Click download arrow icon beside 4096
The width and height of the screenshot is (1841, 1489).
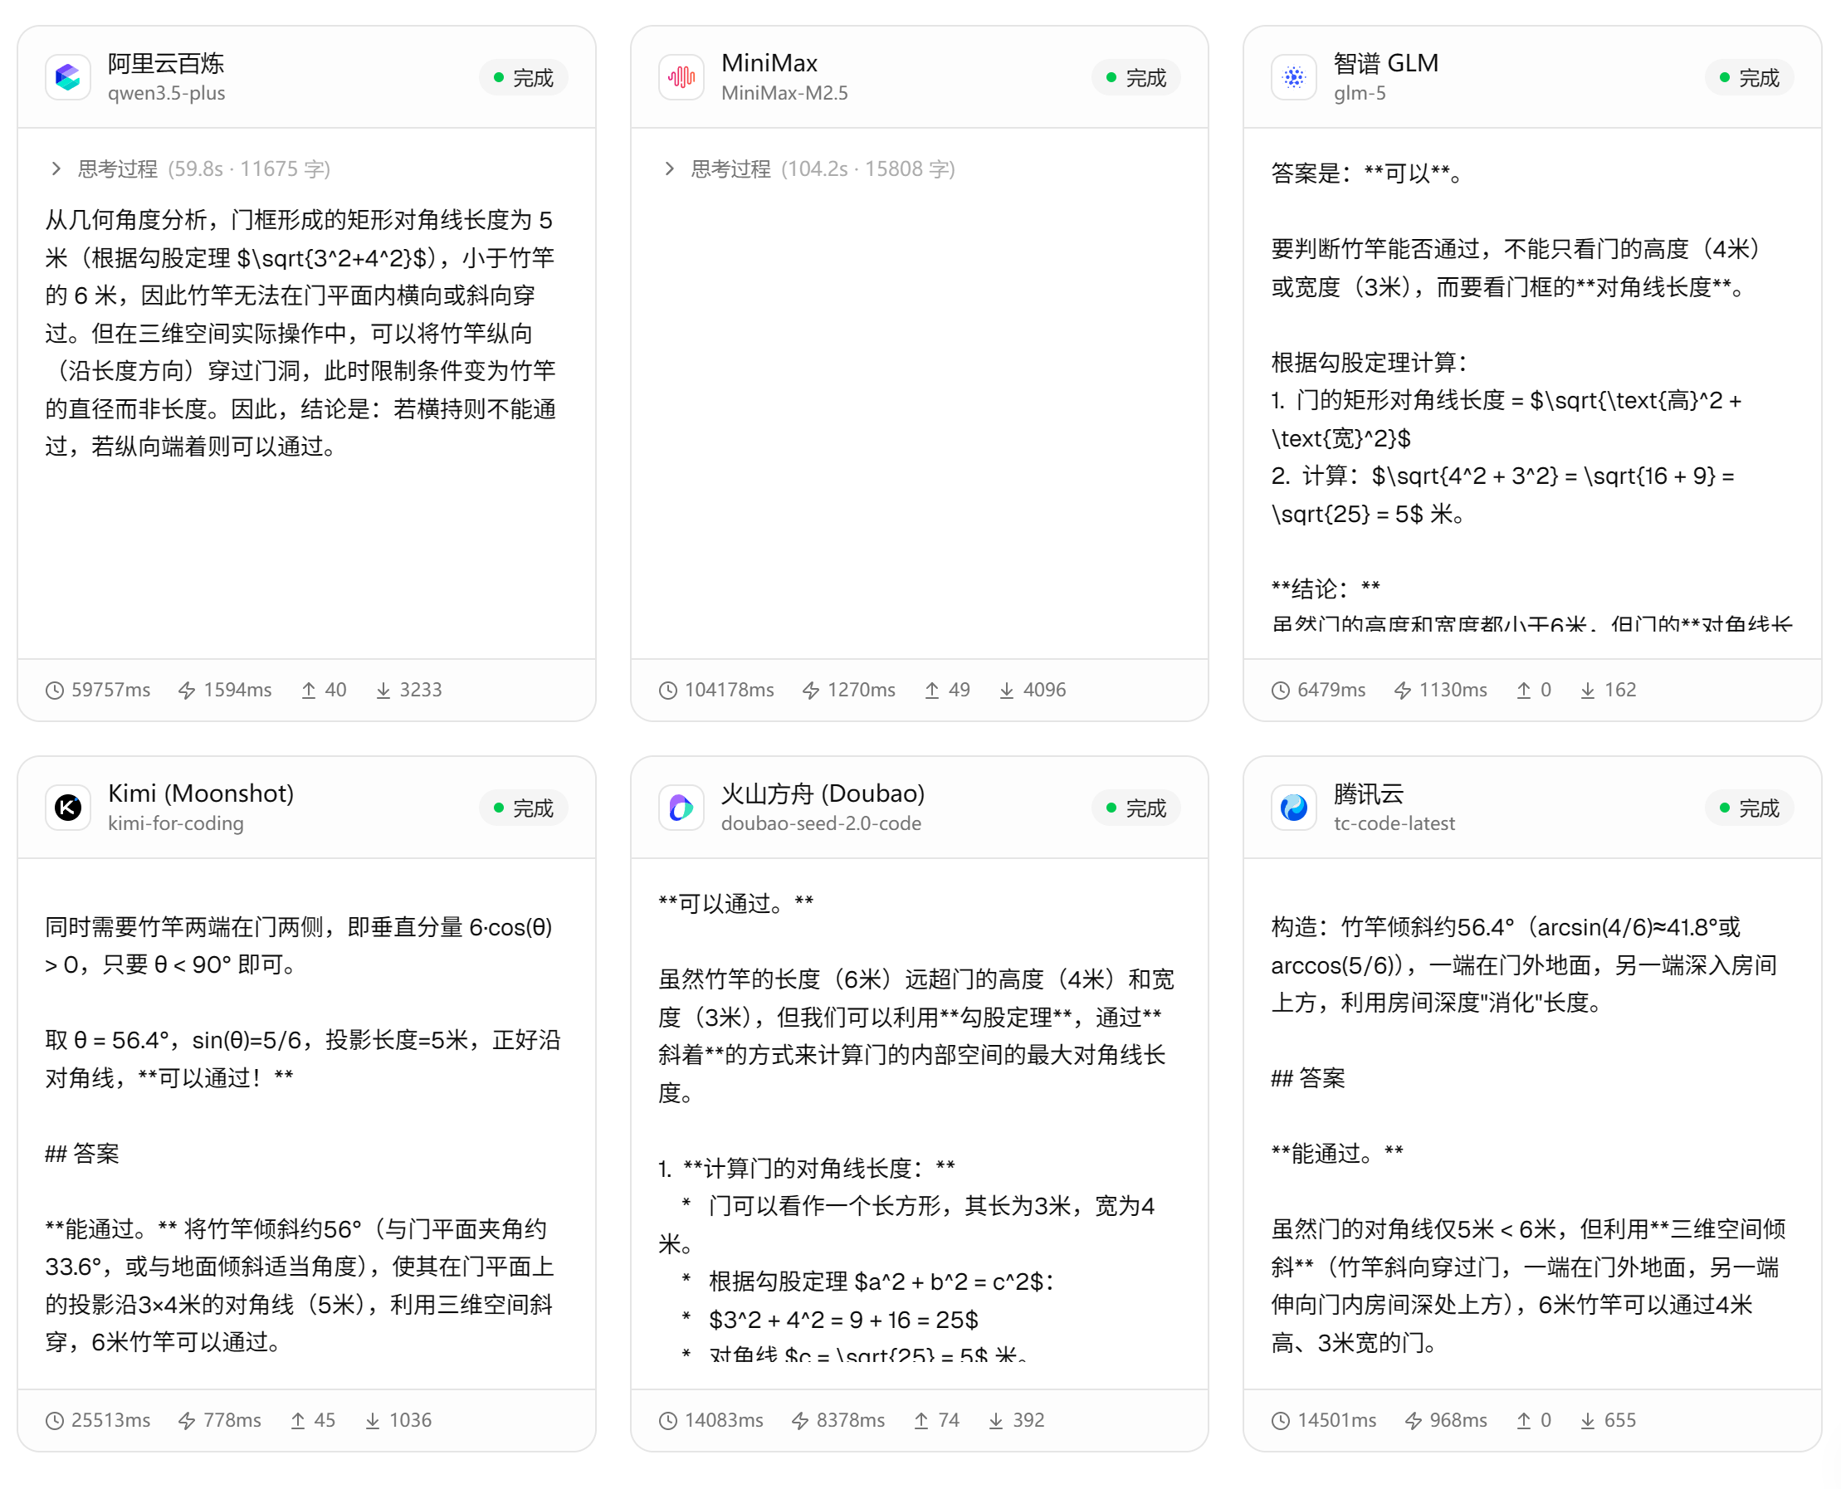tap(1006, 691)
